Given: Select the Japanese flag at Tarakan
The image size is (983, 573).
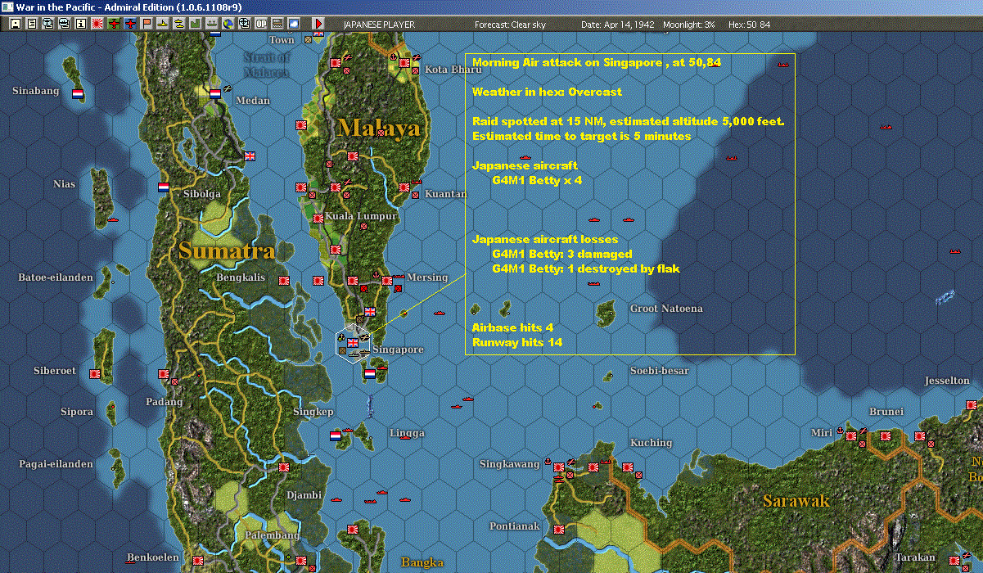Looking at the screenshot, I should 954,560.
